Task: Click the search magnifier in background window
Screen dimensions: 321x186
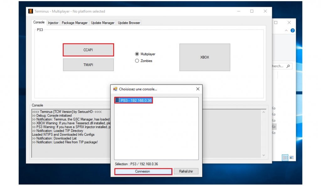Action: click(x=288, y=66)
